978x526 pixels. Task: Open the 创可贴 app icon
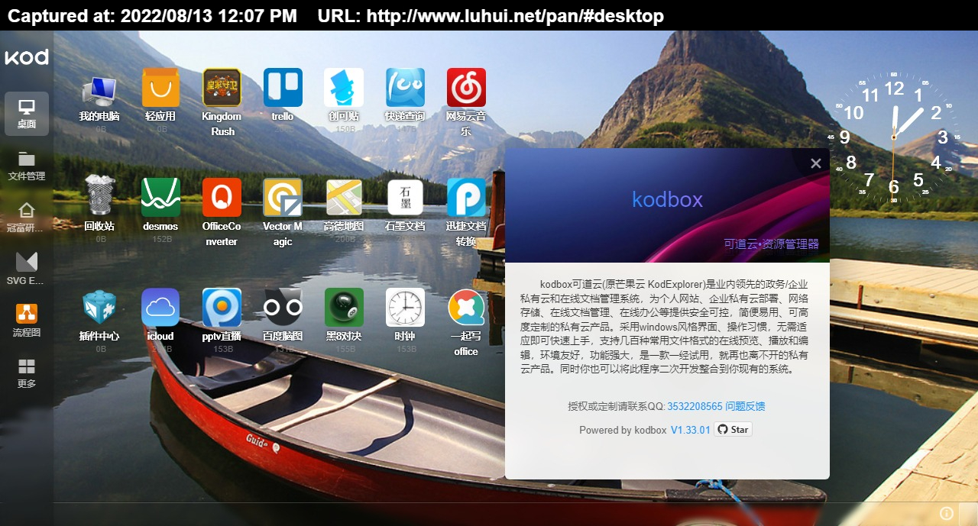point(344,88)
